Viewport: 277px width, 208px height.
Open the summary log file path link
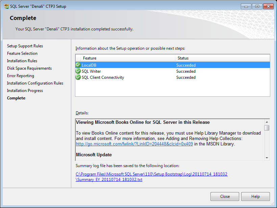click(x=152, y=177)
